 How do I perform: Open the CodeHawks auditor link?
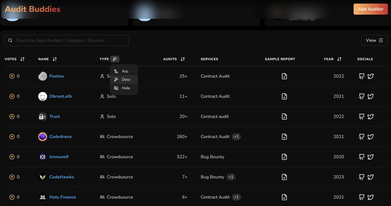62,177
